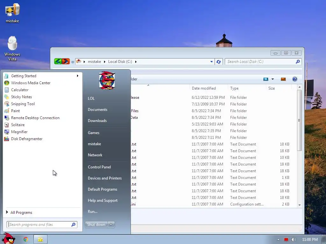Image resolution: width=326 pixels, height=244 pixels.
Task: Click the red flag tray icon
Action: coord(286,240)
